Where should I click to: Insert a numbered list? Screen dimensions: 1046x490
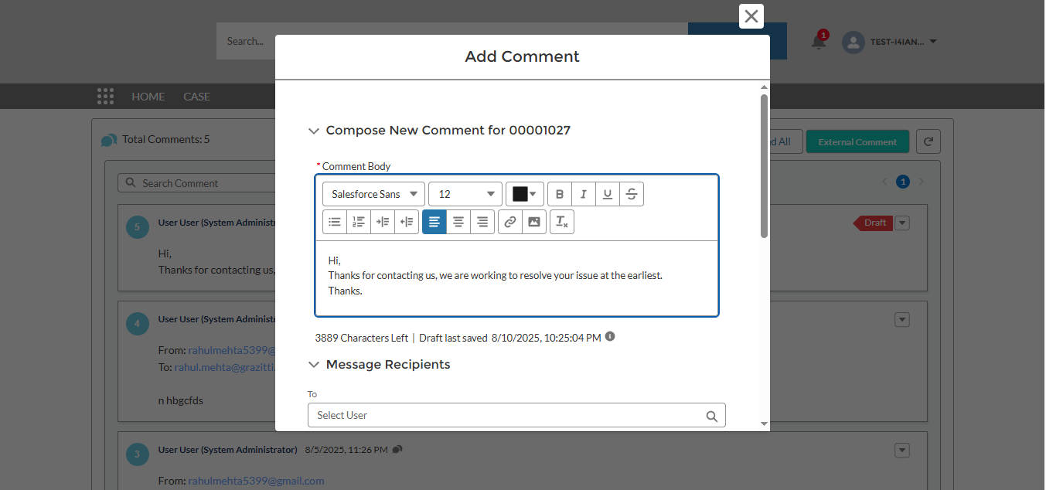point(359,222)
